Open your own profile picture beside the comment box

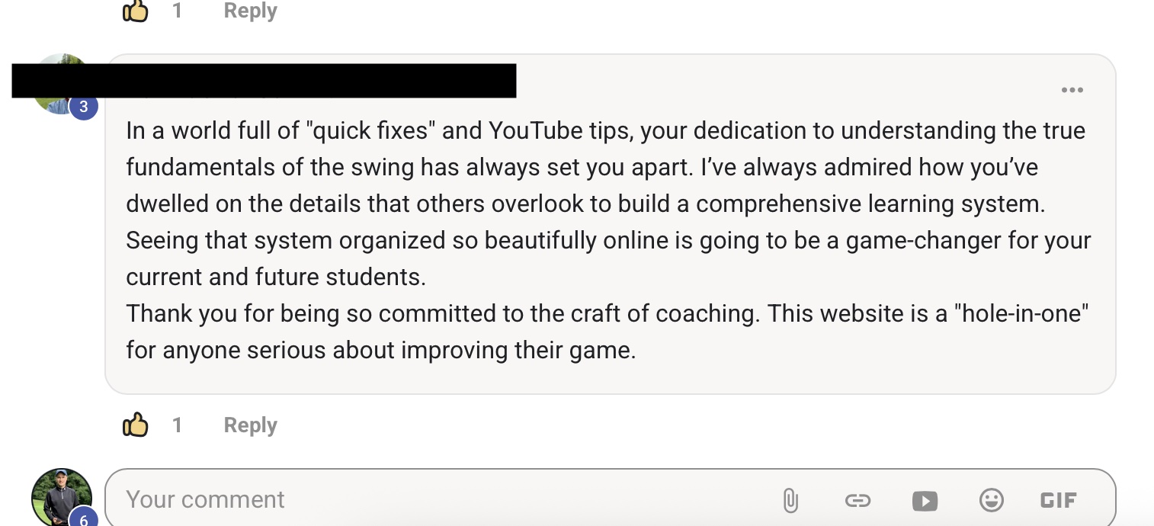click(59, 496)
